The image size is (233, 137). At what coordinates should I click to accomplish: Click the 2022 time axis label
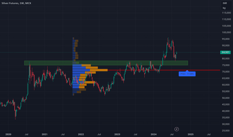[x=81, y=134]
